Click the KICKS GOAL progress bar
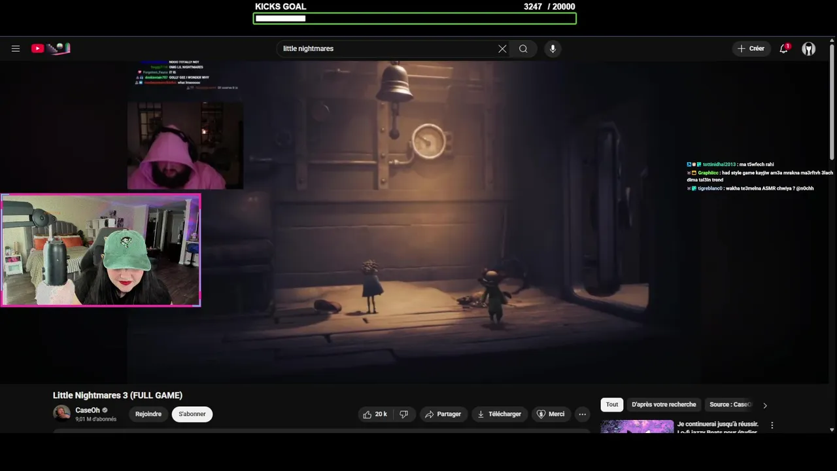Viewport: 837px width, 471px height. tap(415, 18)
